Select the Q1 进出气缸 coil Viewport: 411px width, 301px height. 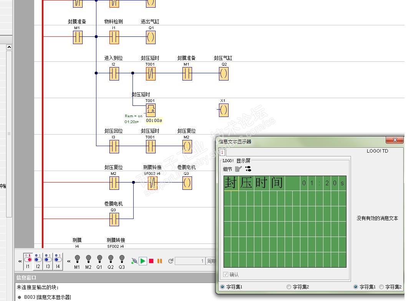(x=151, y=37)
